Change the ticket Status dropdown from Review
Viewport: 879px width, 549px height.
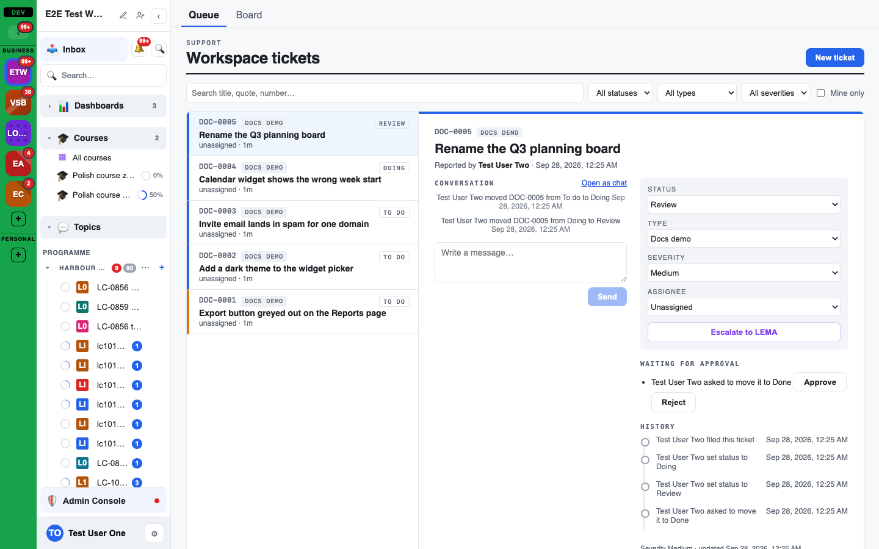pos(743,204)
